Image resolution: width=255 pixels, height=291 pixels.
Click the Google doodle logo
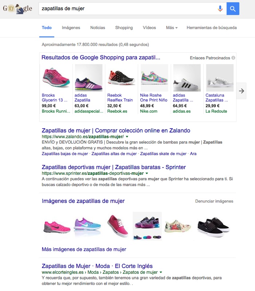click(17, 9)
